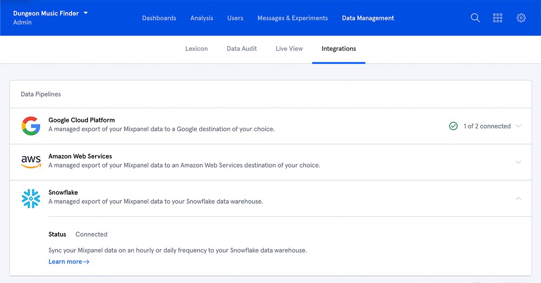Click the green connected checkmark
This screenshot has width=541, height=283.
pos(454,126)
